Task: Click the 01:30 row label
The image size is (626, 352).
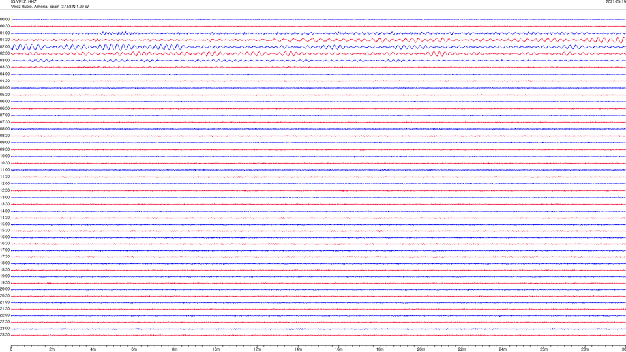Action: pos(5,40)
